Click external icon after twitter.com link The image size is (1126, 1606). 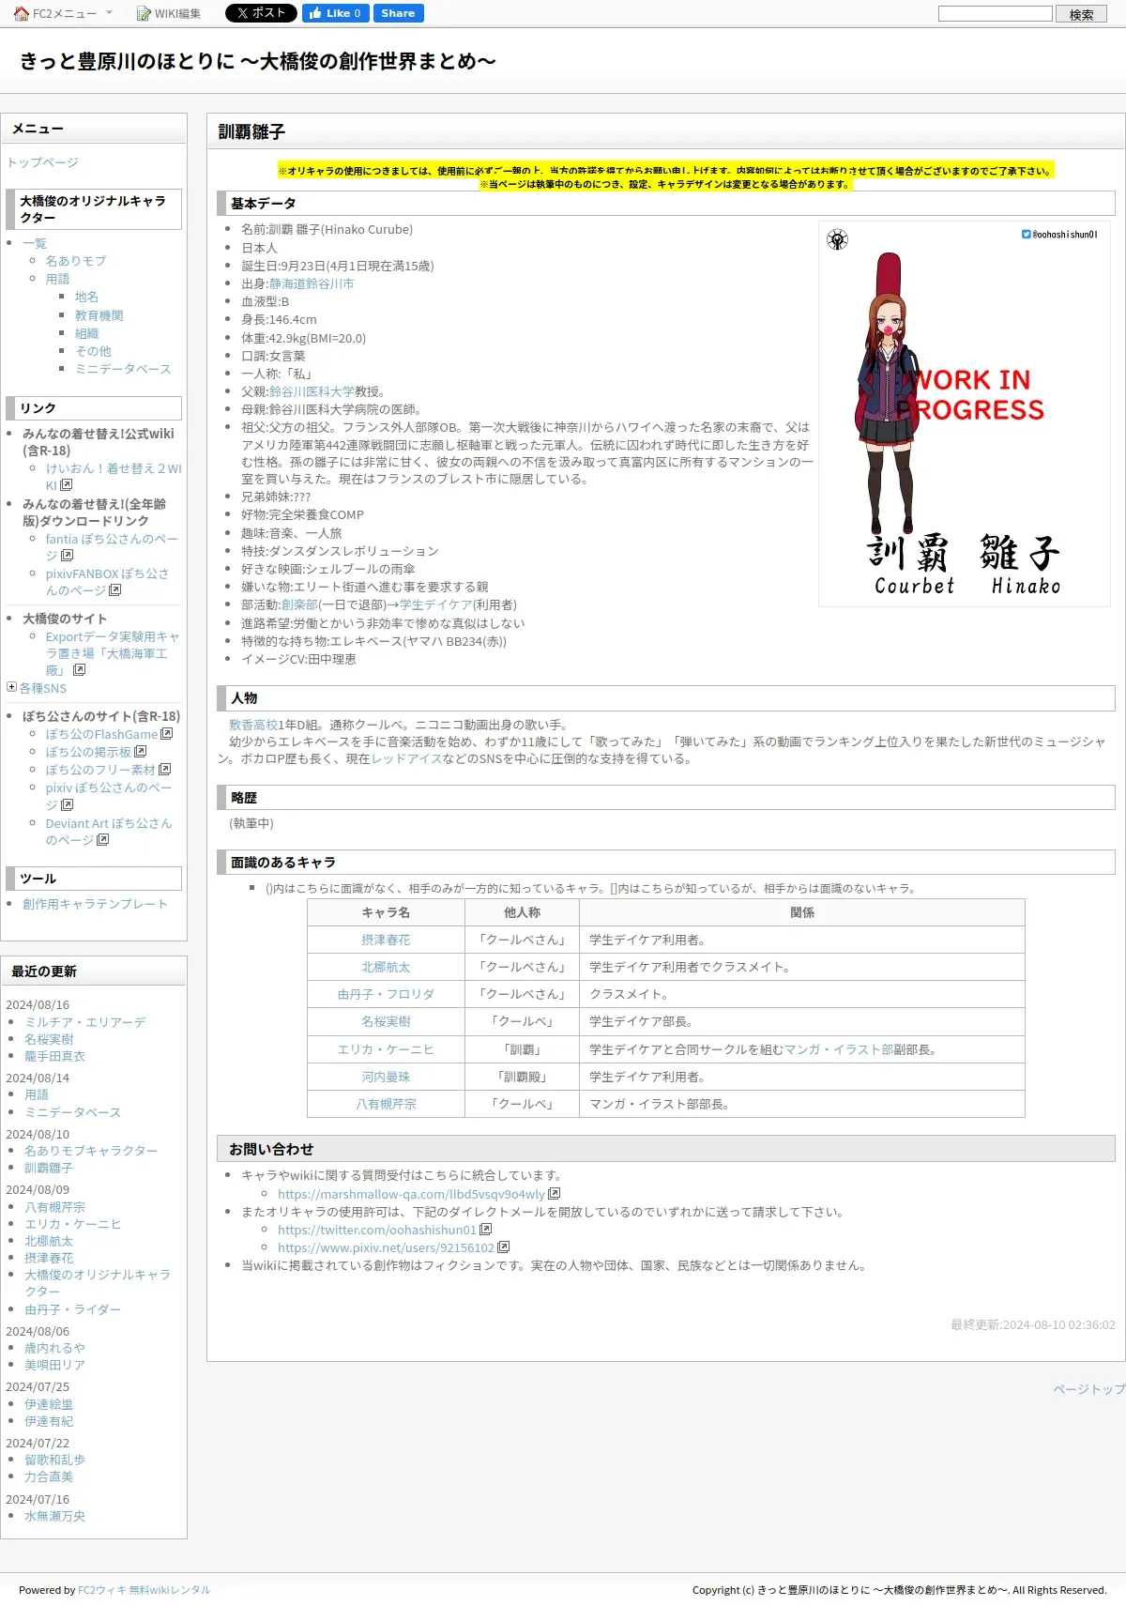point(485,1229)
